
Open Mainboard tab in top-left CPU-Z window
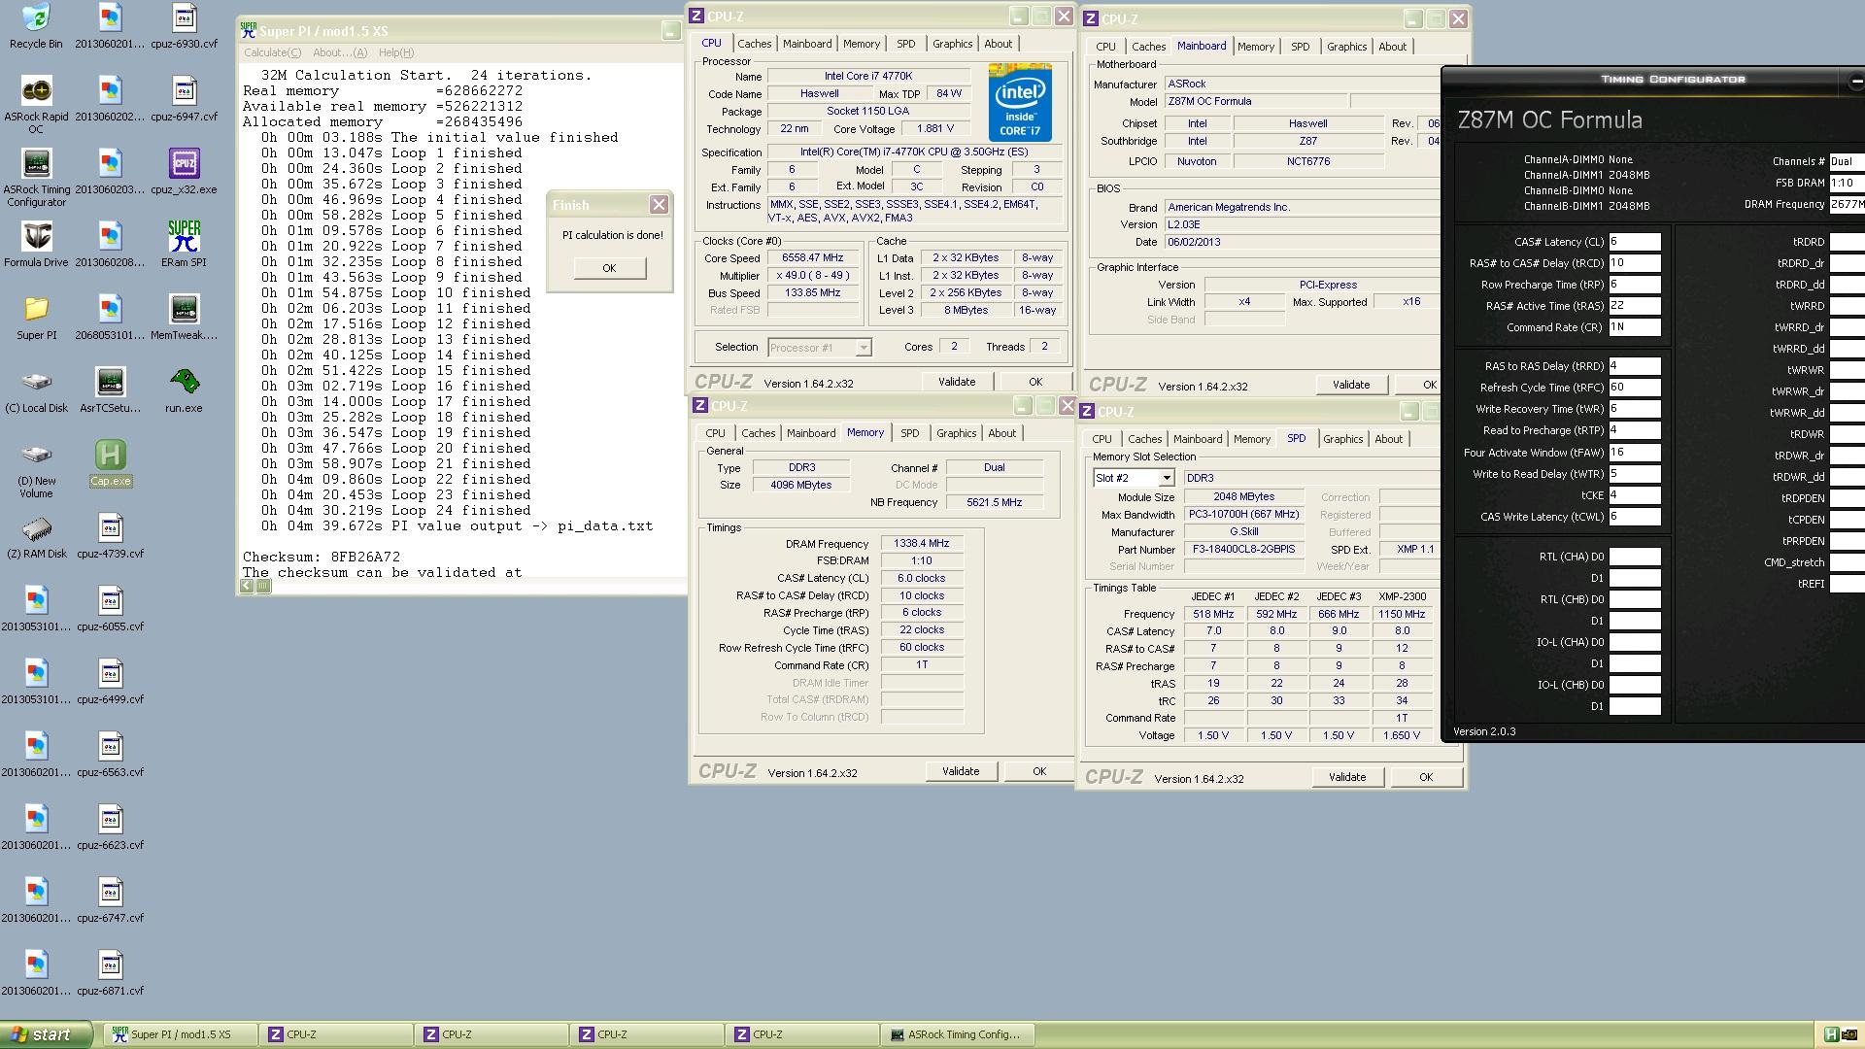807,44
